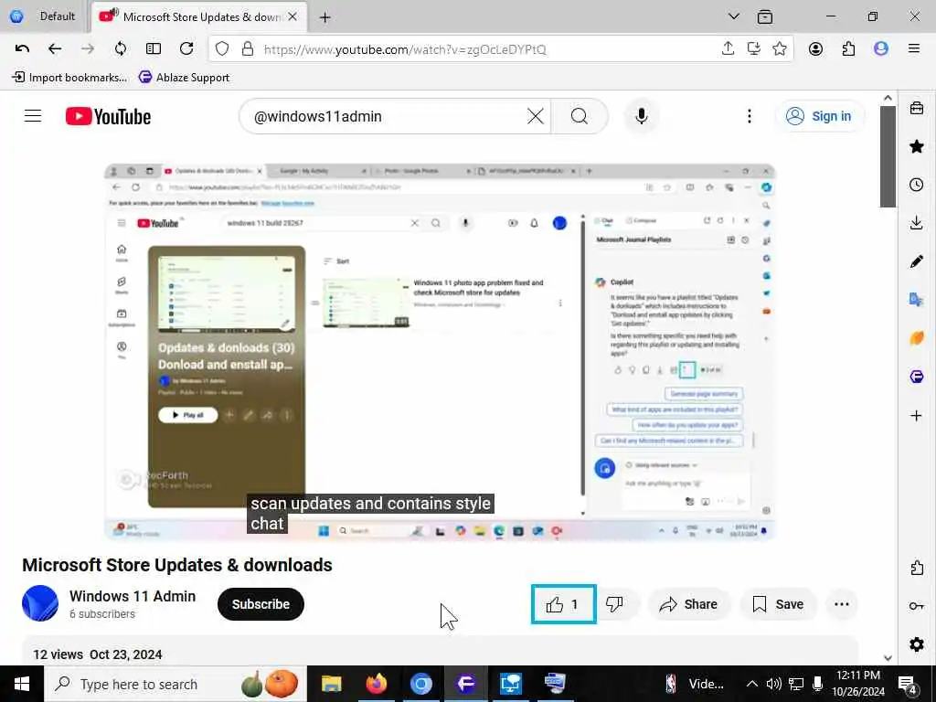Clear the @windows11admin search text
The width and height of the screenshot is (936, 702).
[x=536, y=116]
